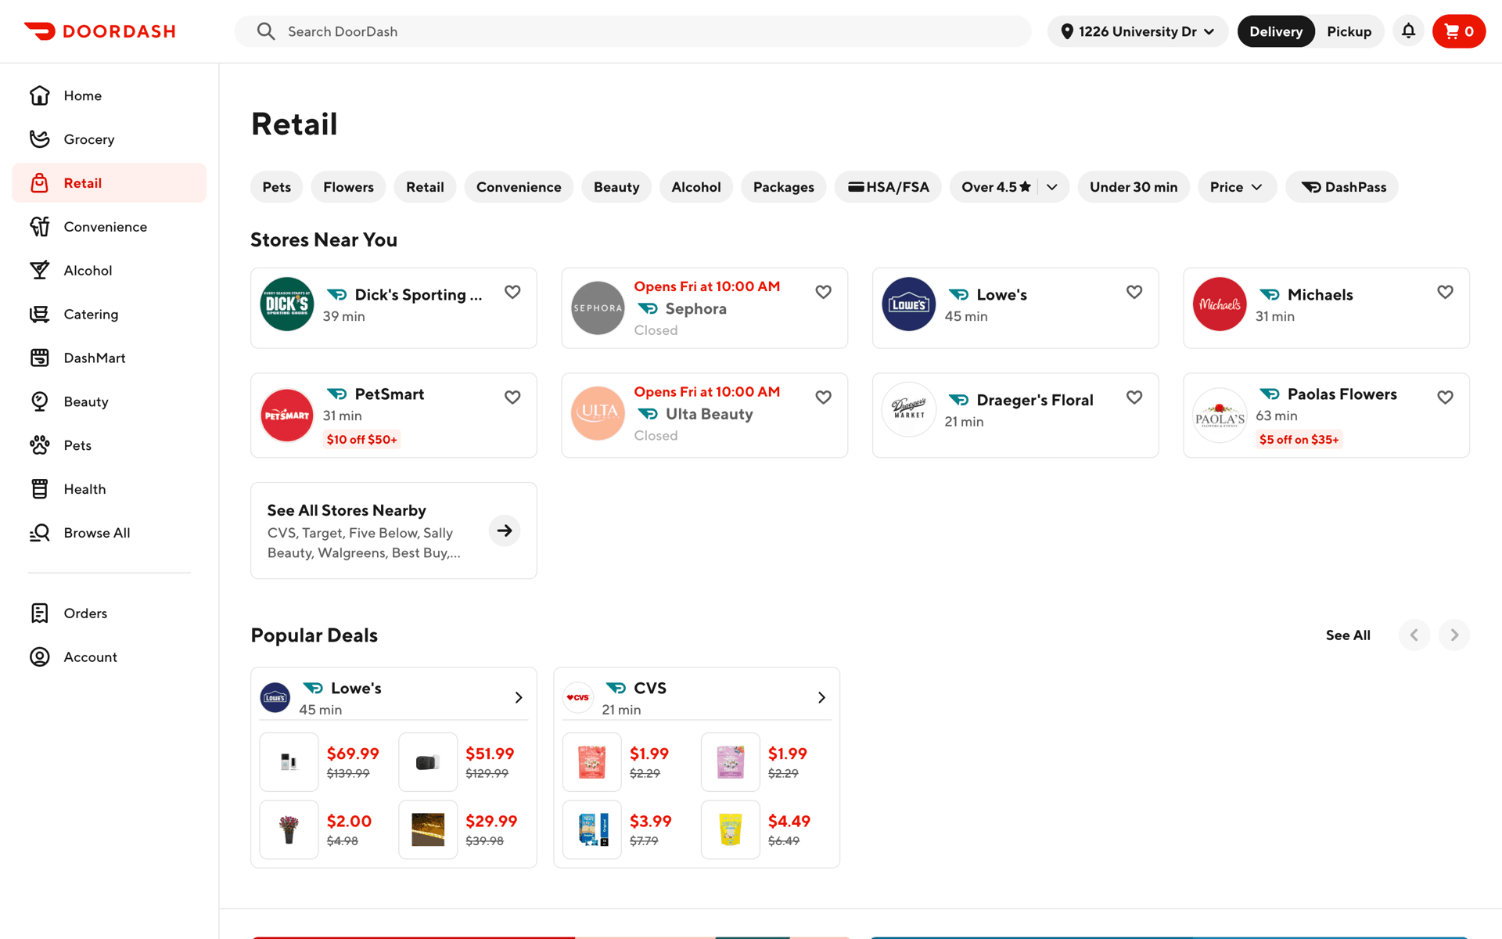Open Lowe's store logo in Stores Near You
This screenshot has width=1502, height=939.
click(909, 304)
